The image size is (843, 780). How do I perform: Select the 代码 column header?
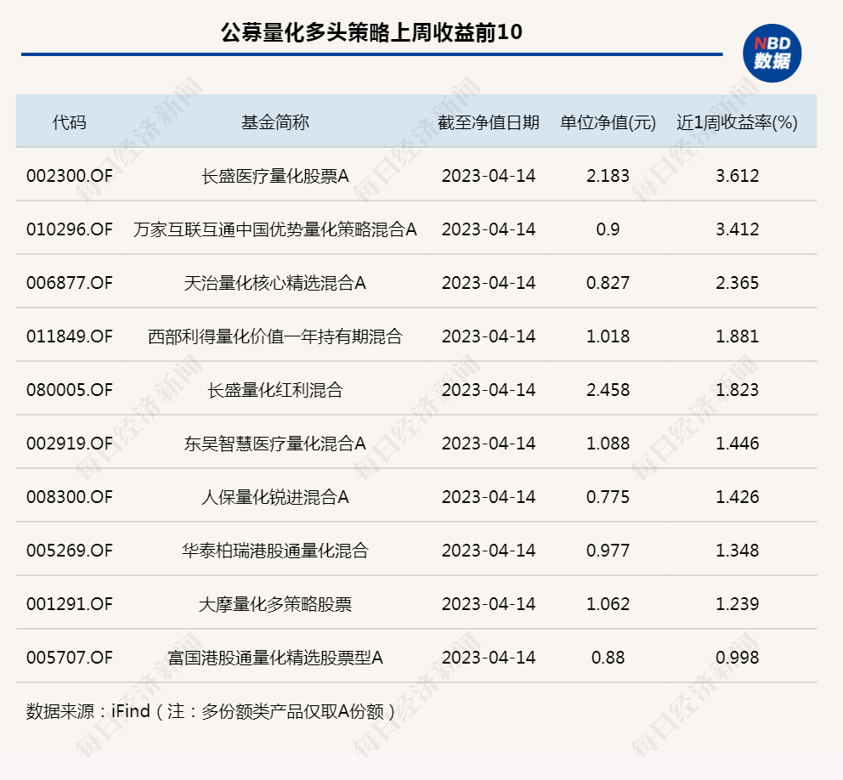[x=70, y=122]
